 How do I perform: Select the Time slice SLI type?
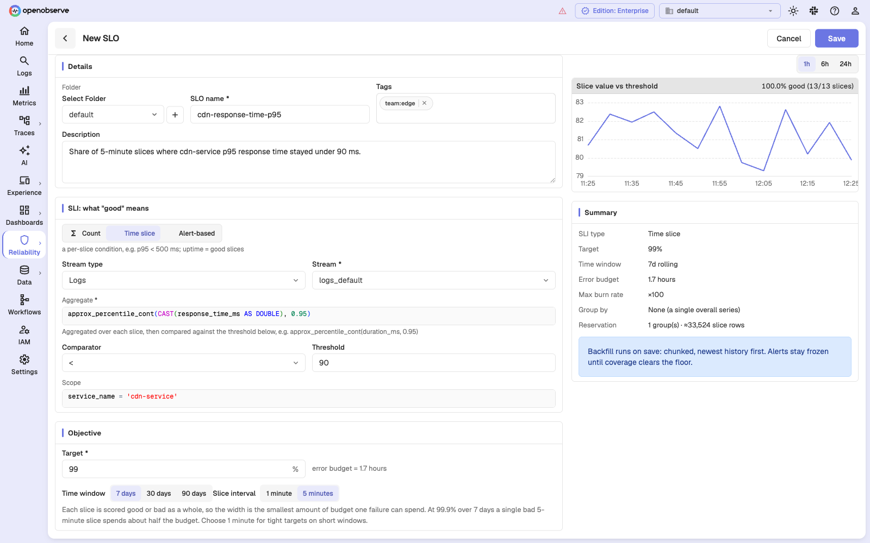tap(134, 233)
